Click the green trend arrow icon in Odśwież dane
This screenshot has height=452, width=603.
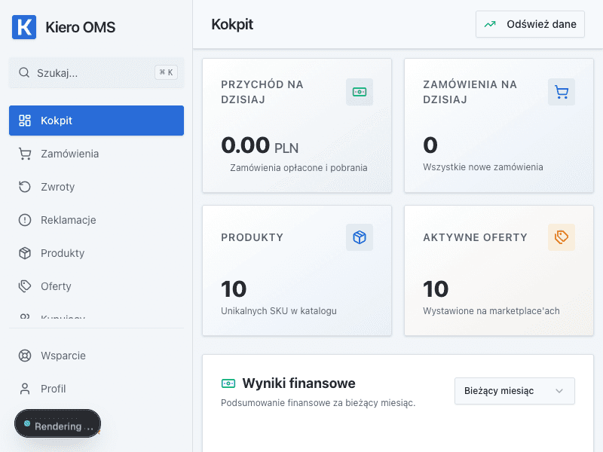(x=490, y=24)
